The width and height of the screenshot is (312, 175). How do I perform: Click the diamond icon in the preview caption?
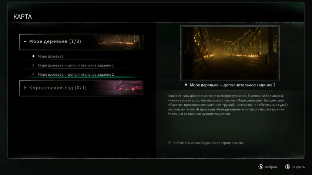click(x=186, y=85)
